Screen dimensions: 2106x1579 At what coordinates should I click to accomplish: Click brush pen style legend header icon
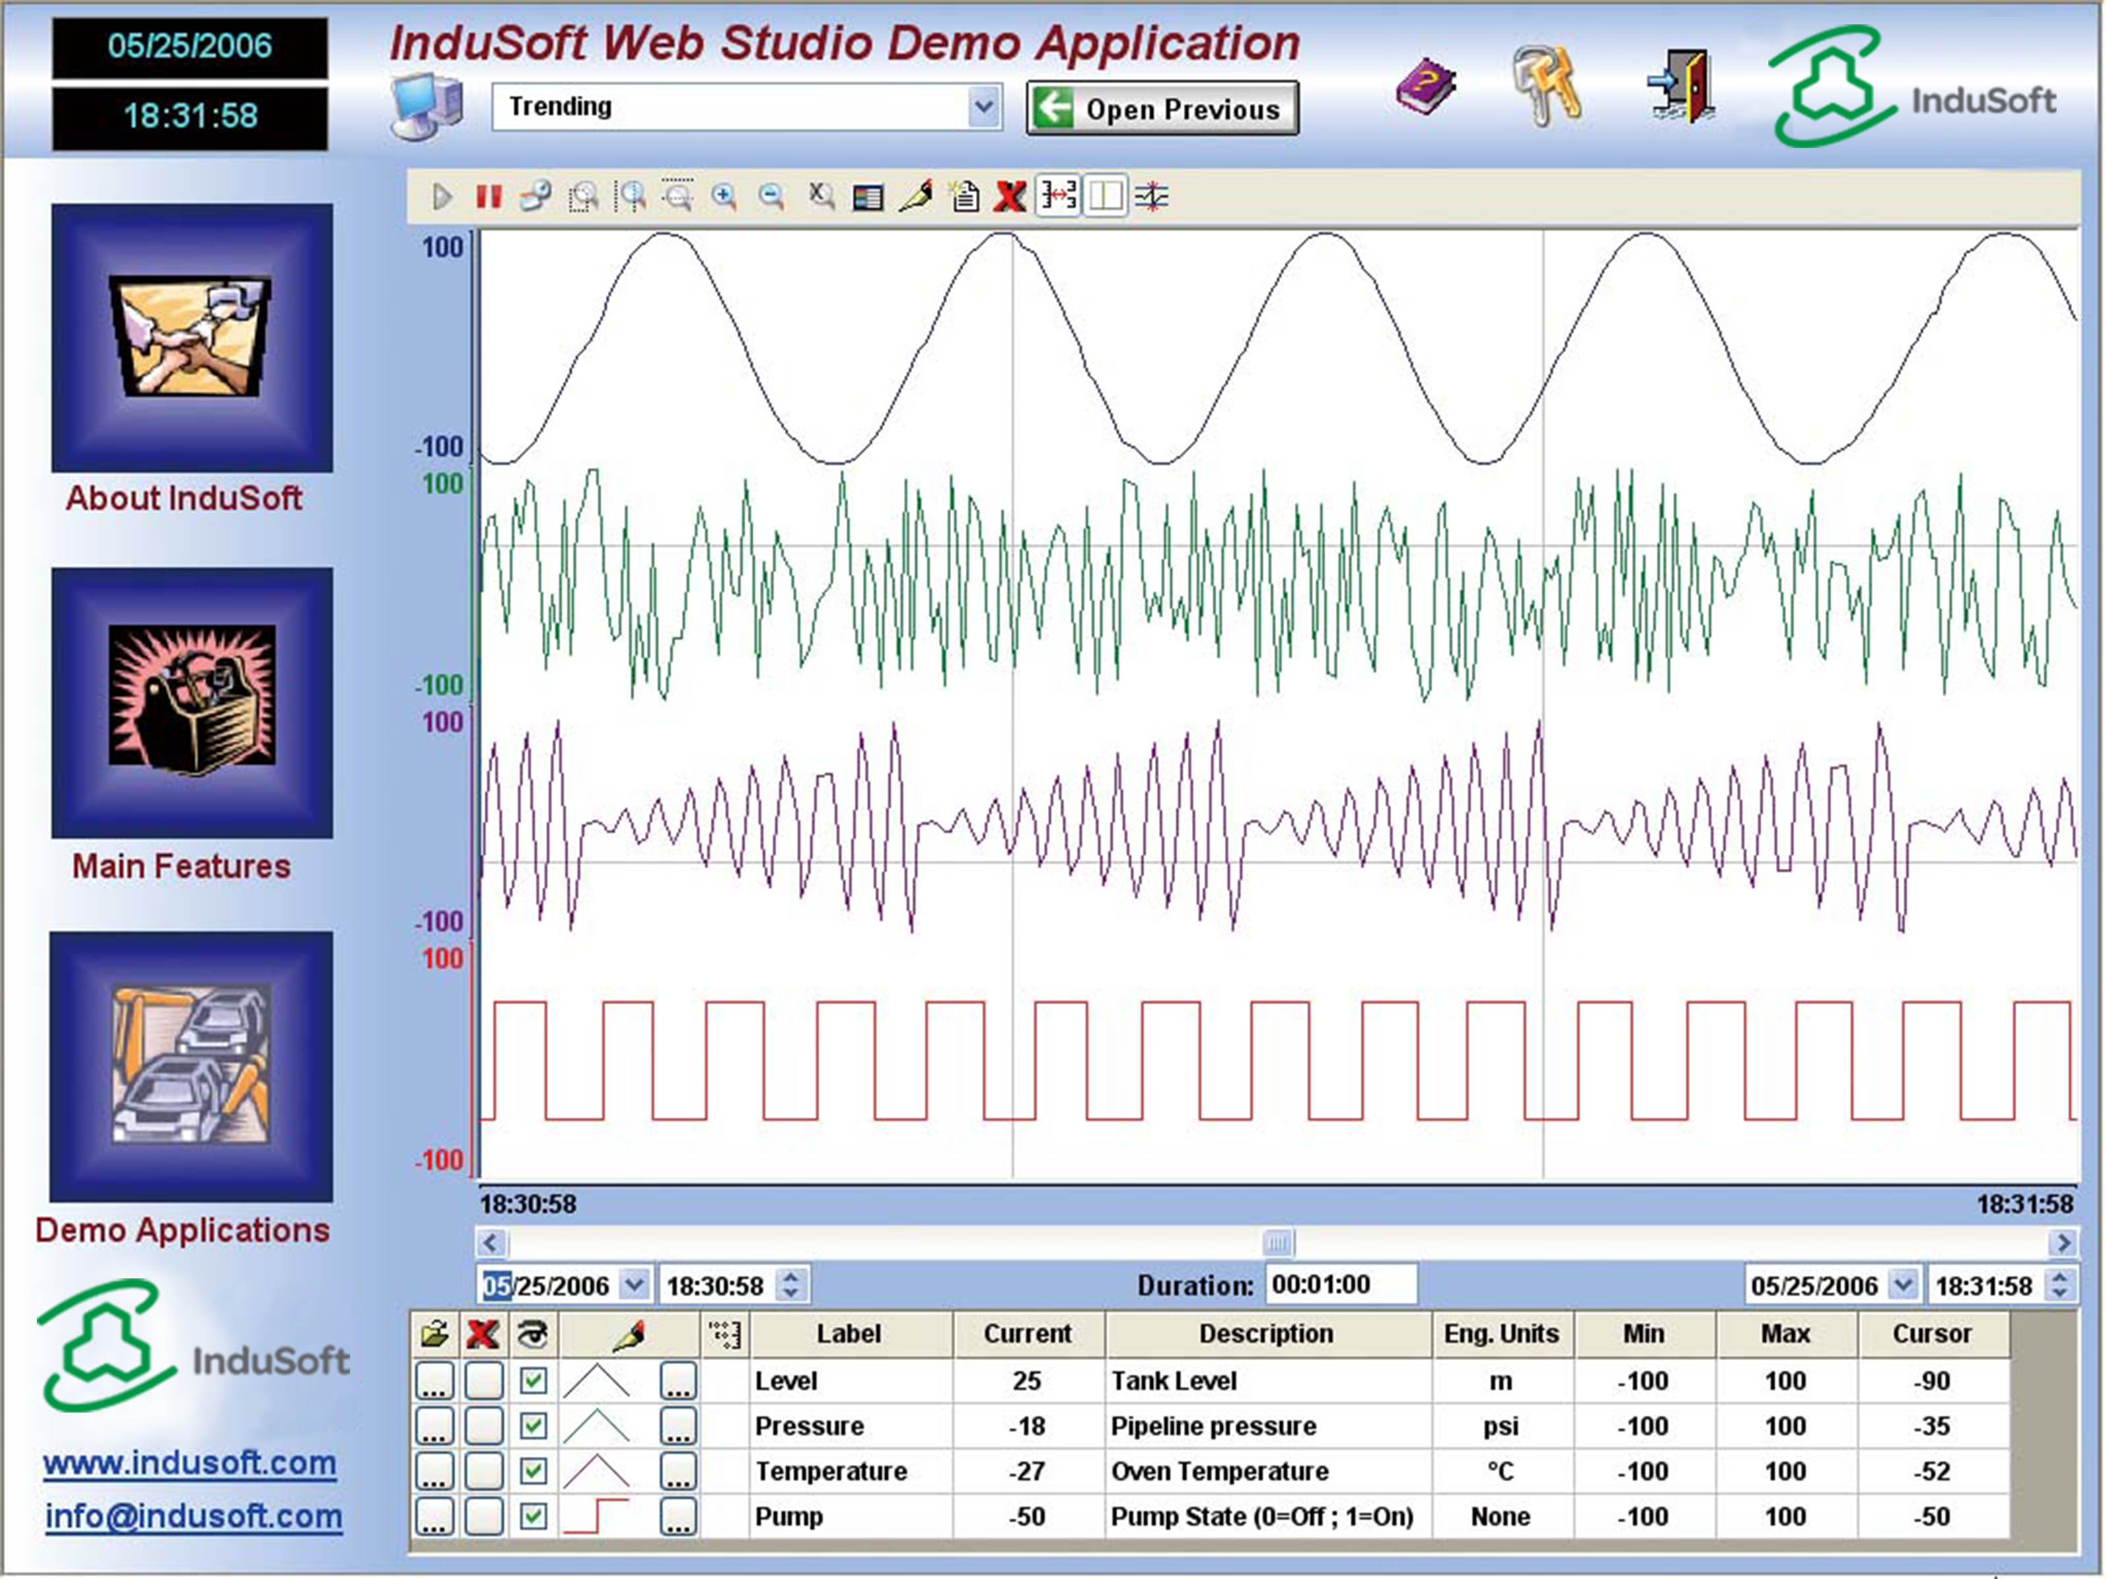pyautogui.click(x=629, y=1334)
